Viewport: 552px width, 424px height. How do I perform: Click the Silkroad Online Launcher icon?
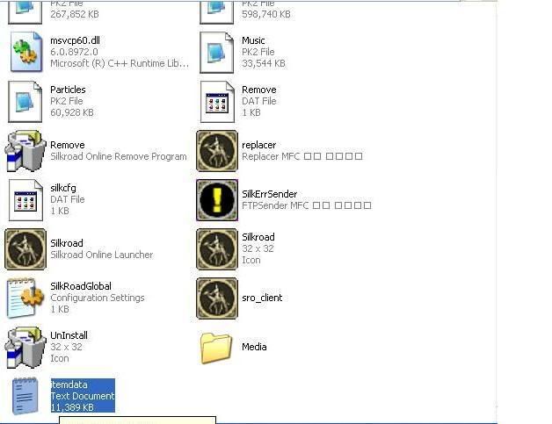[25, 249]
